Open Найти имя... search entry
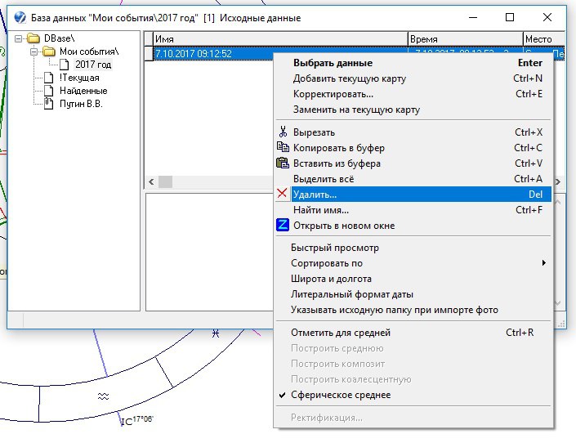 413,210
